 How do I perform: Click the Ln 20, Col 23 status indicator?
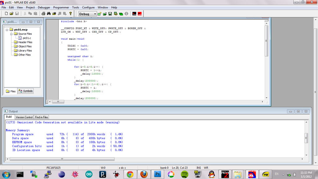tap(180, 168)
